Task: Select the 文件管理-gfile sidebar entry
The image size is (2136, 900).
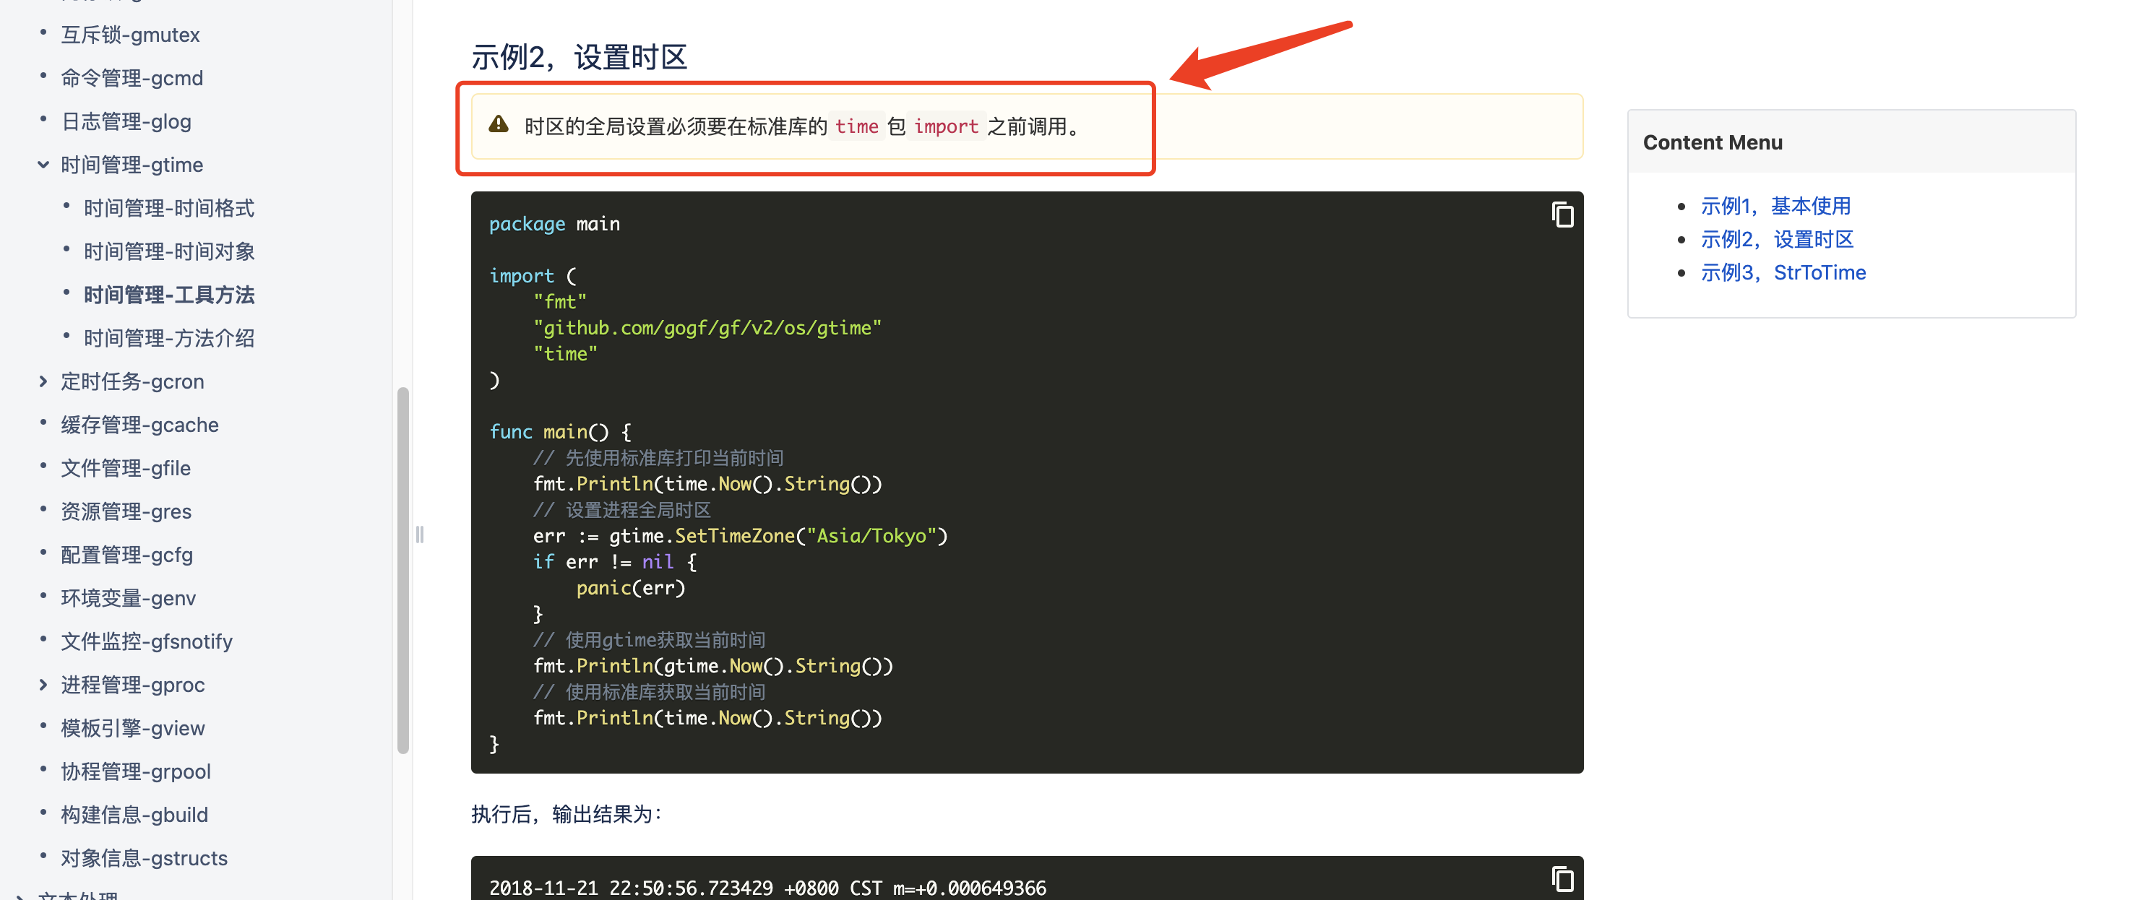Action: [125, 467]
